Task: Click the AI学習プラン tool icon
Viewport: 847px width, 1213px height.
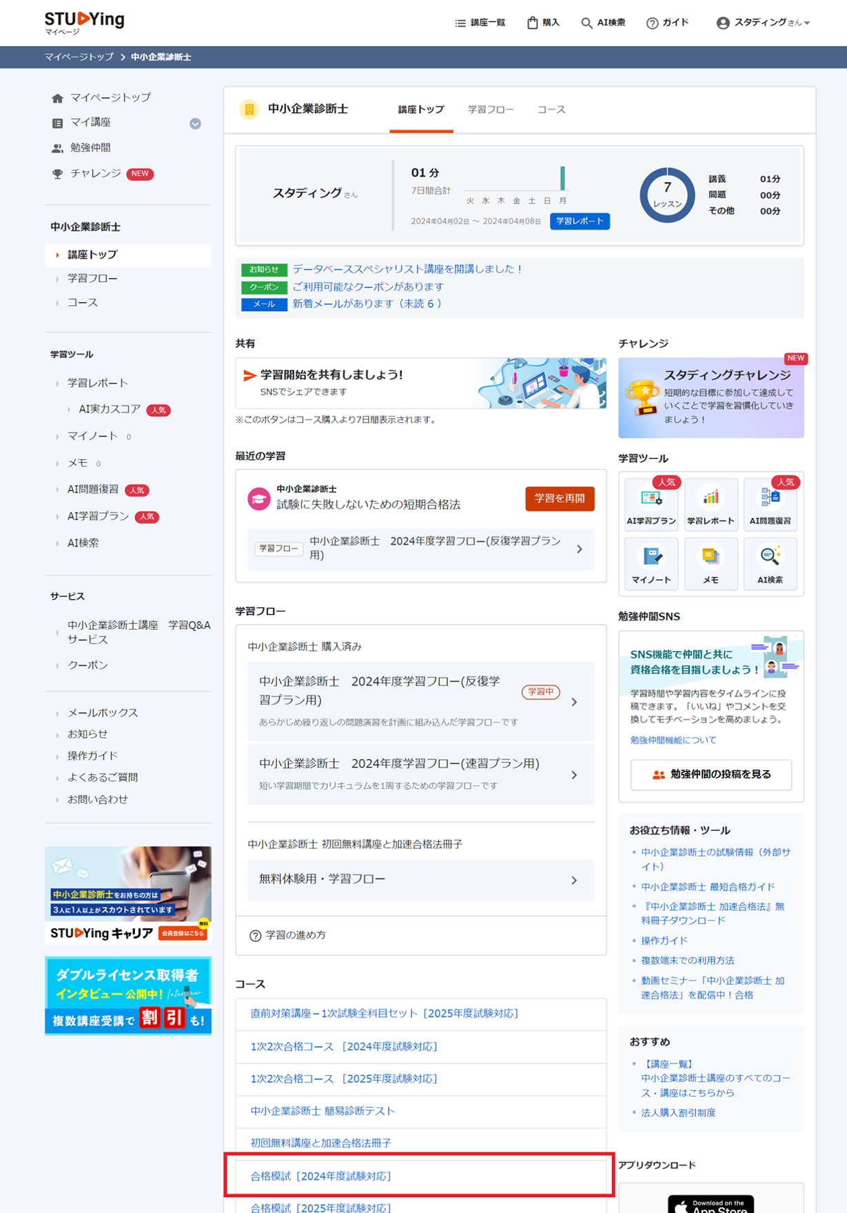Action: 651,504
